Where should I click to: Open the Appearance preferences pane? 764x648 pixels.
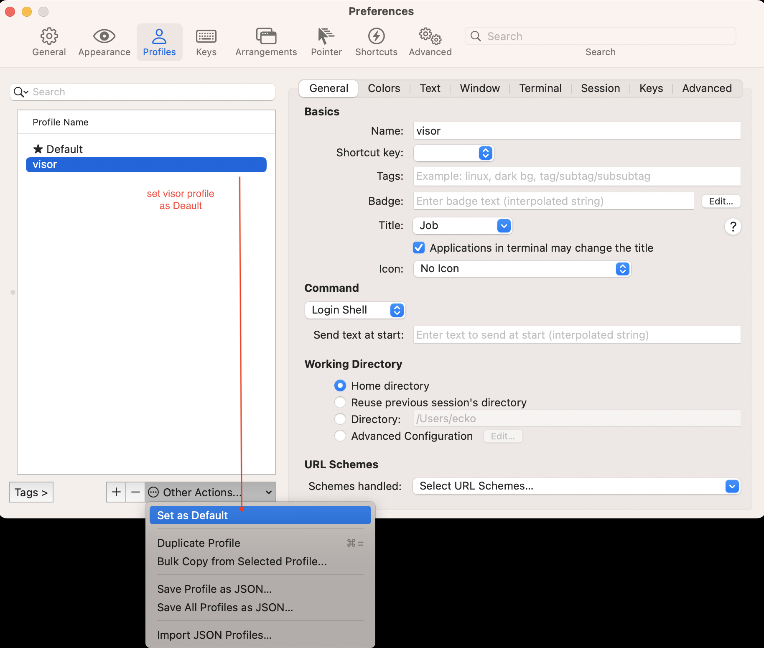coord(104,42)
